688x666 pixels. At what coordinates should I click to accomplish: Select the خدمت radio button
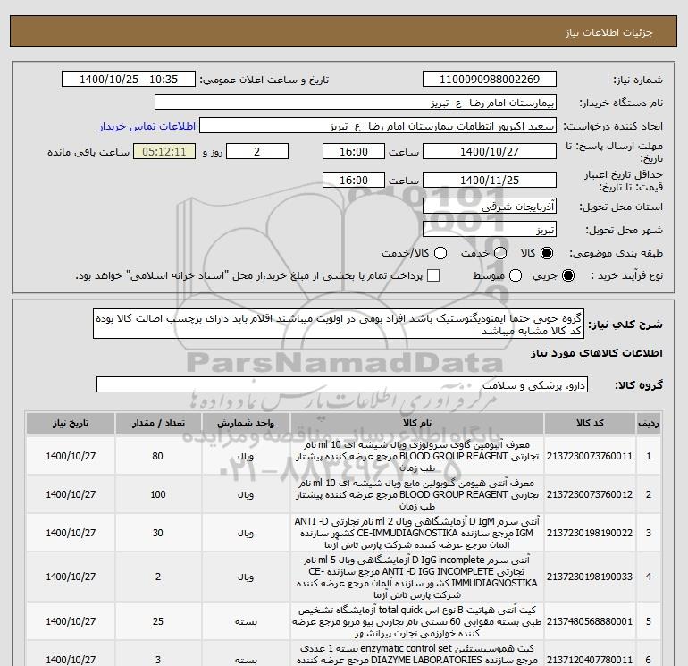[x=500, y=253]
